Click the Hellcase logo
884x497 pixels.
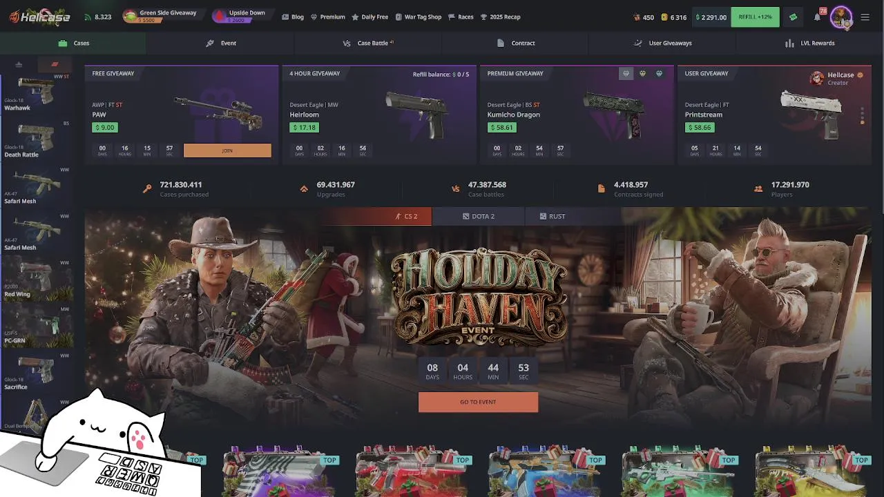click(40, 17)
